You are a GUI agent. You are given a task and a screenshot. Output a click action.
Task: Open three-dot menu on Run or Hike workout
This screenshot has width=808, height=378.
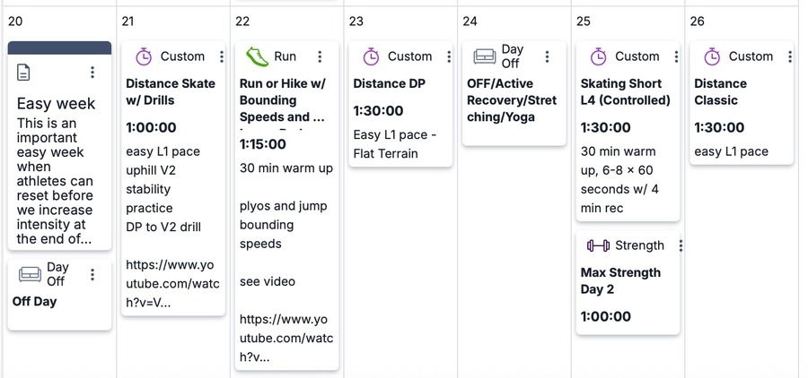pos(320,56)
